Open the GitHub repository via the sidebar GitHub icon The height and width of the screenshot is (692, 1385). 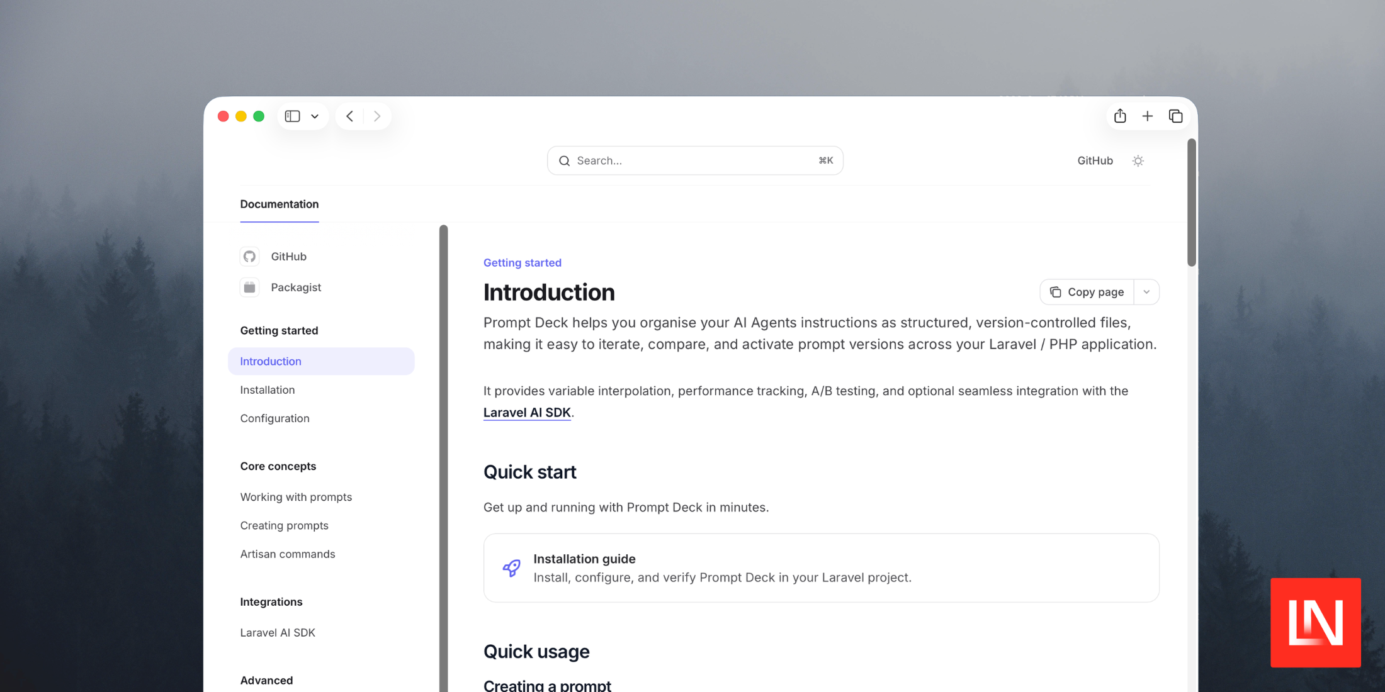[x=249, y=256]
